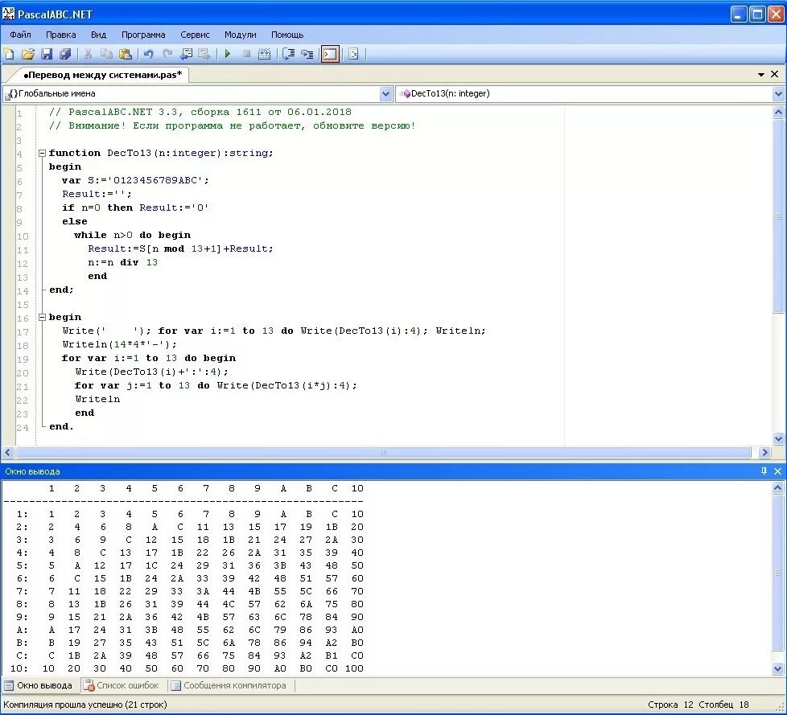Create a new file with toolbar icon
Viewport: 787px width, 715px height.
click(x=9, y=54)
